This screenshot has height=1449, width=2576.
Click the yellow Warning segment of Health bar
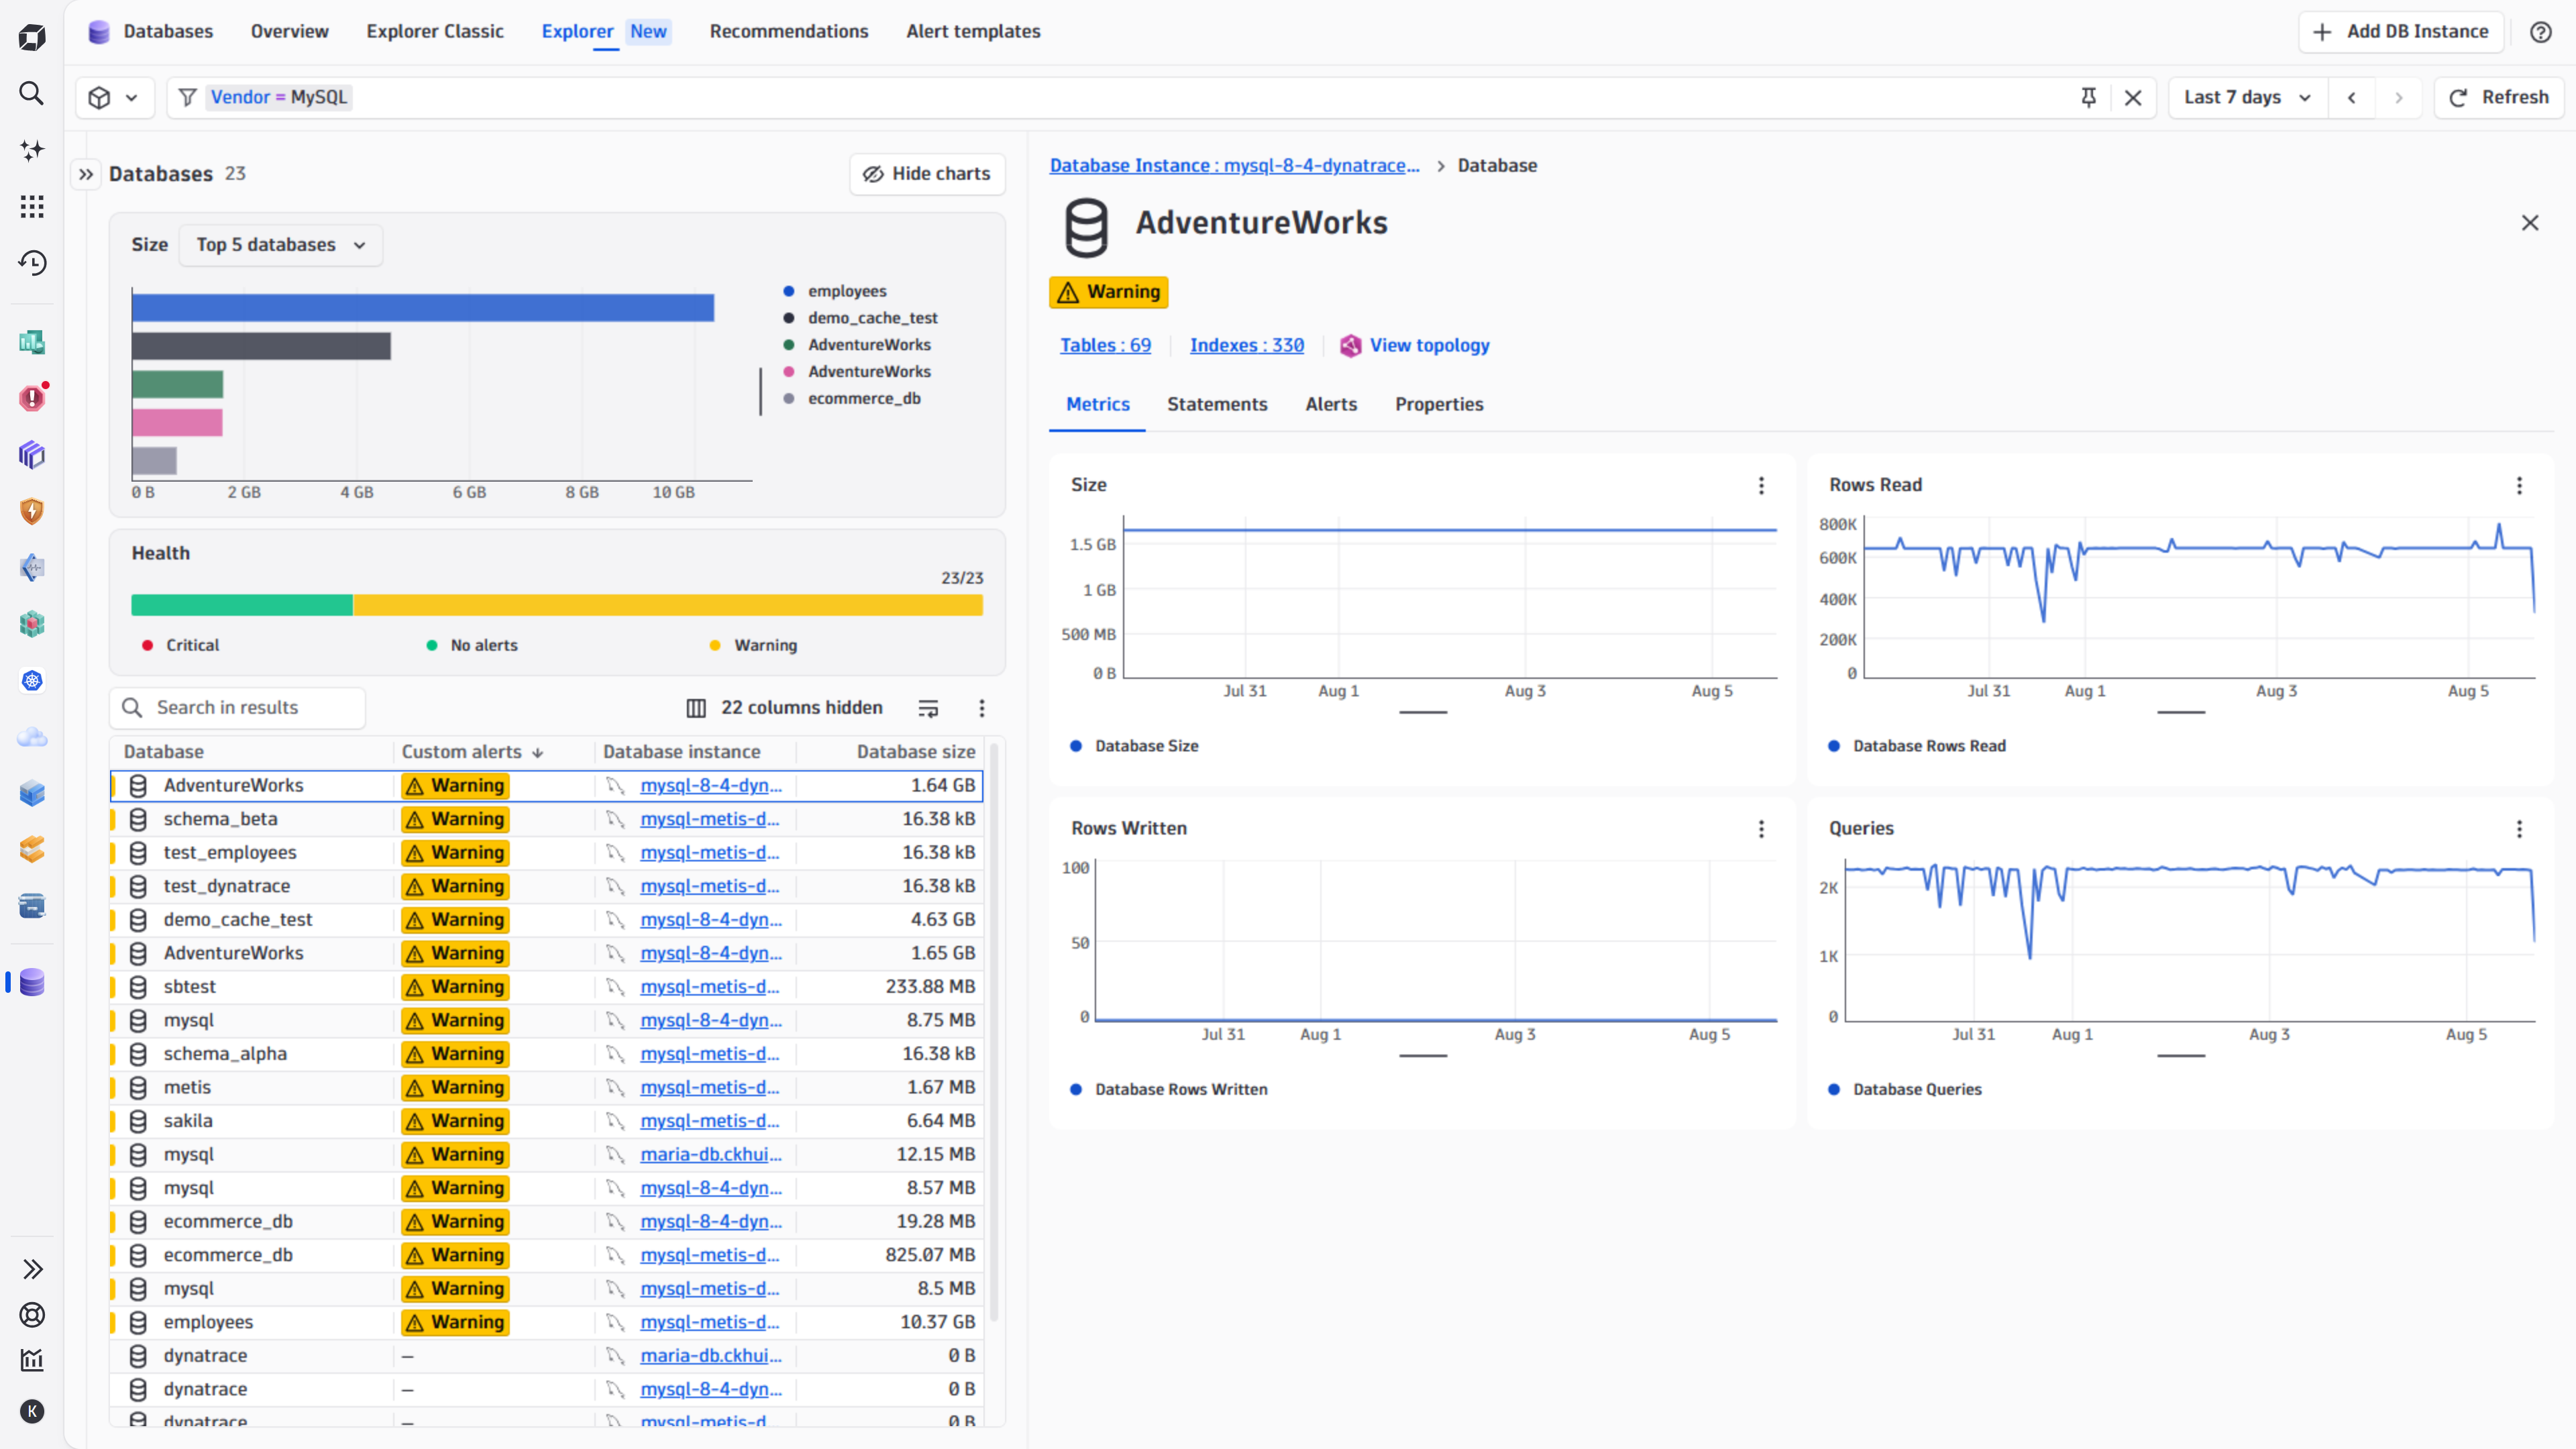pos(668,605)
